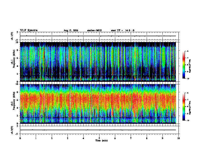
Task: Click the "start UT = 14:0 :0" text
Action: point(123,30)
